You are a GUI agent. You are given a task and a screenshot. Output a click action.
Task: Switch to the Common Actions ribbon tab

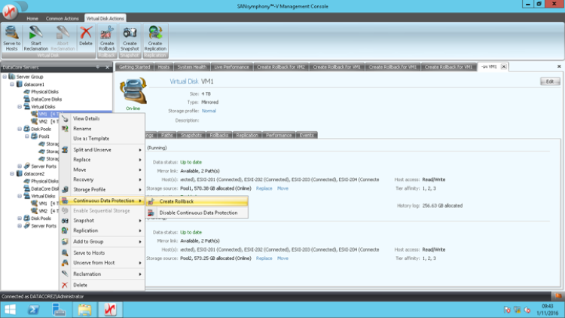point(64,17)
